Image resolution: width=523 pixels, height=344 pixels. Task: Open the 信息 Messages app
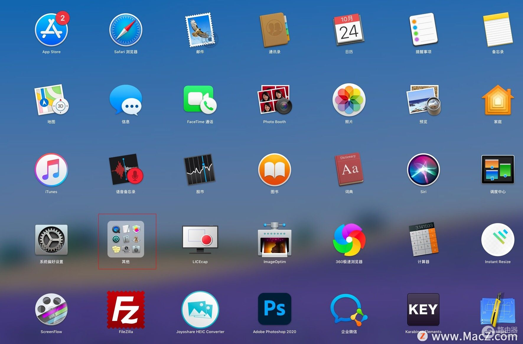[x=126, y=100]
